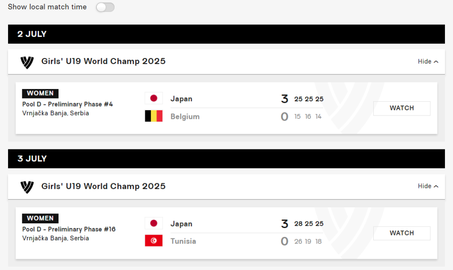Click the Hide chevron arrow for 2 July
This screenshot has width=453, height=270.
click(436, 62)
